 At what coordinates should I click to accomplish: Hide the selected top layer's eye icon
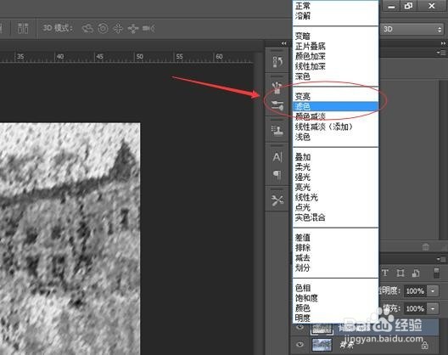tap(300, 327)
